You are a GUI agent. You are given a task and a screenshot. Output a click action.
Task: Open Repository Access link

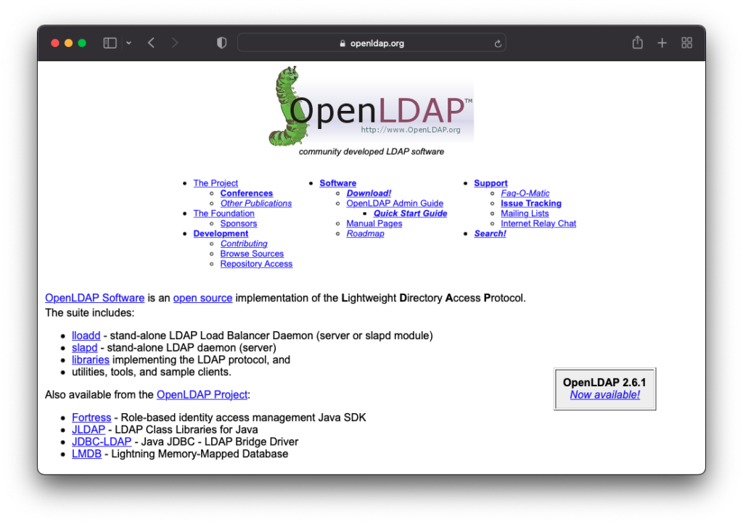256,264
